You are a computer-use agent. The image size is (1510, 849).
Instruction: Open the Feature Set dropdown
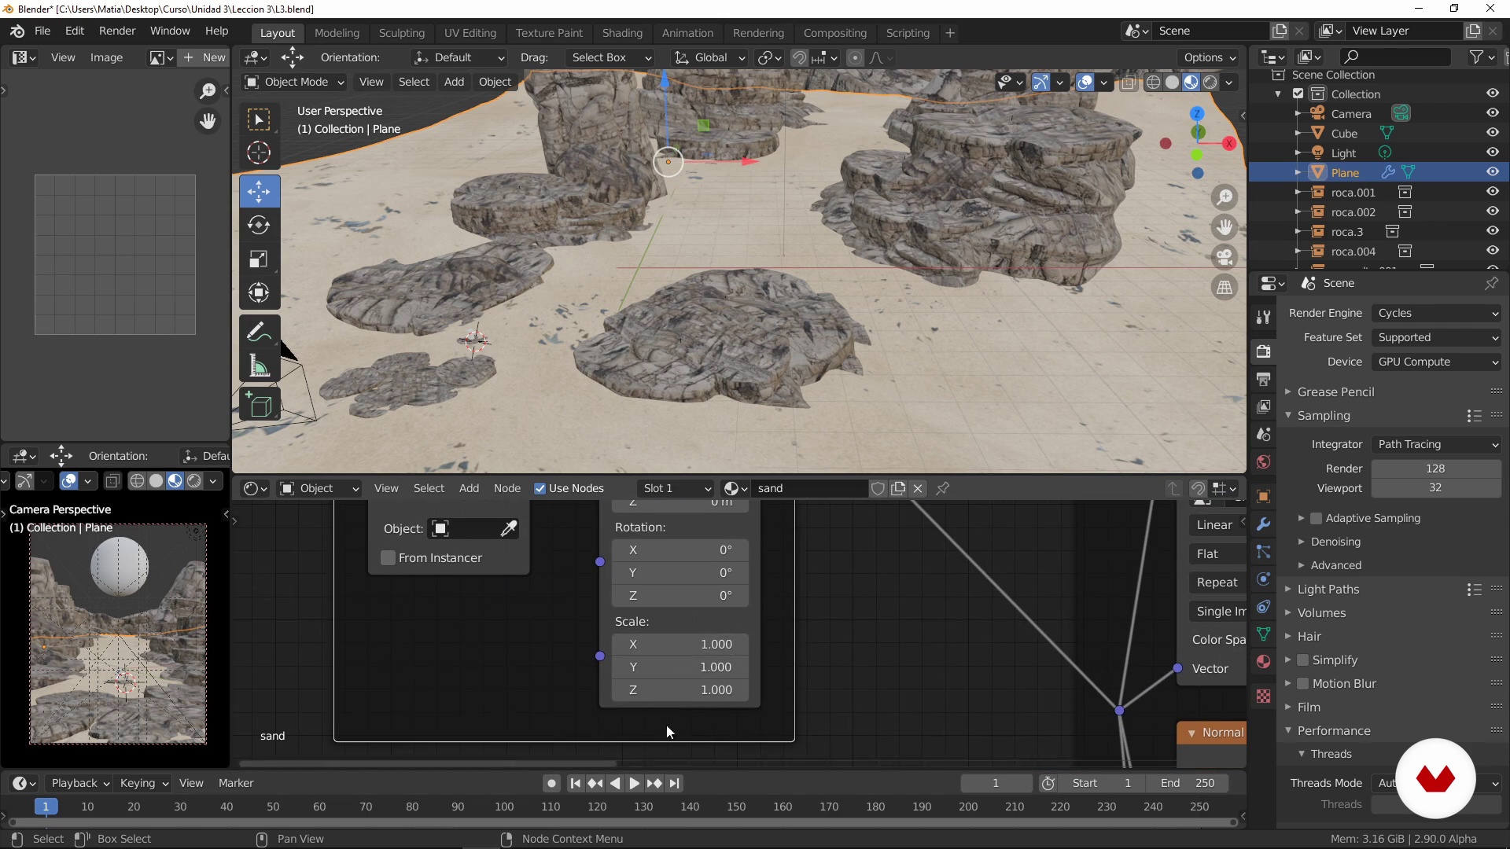(1436, 337)
